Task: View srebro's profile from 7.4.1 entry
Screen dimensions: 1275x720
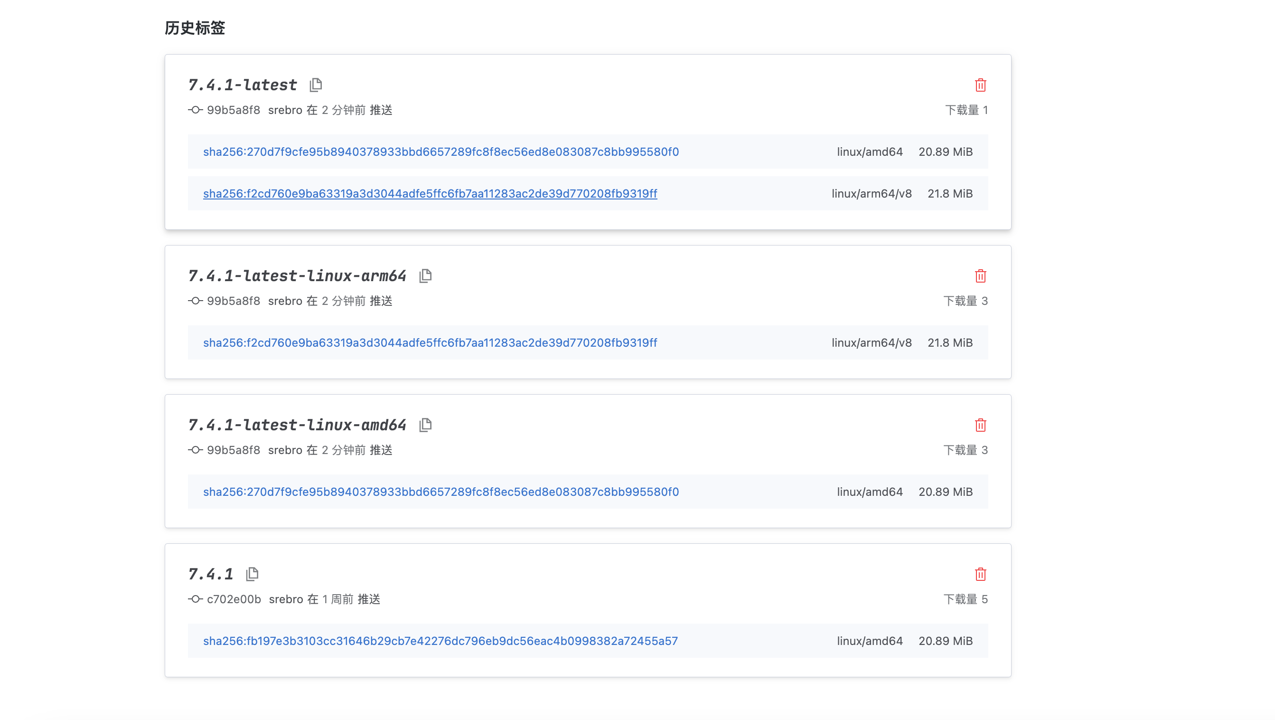Action: pos(285,599)
